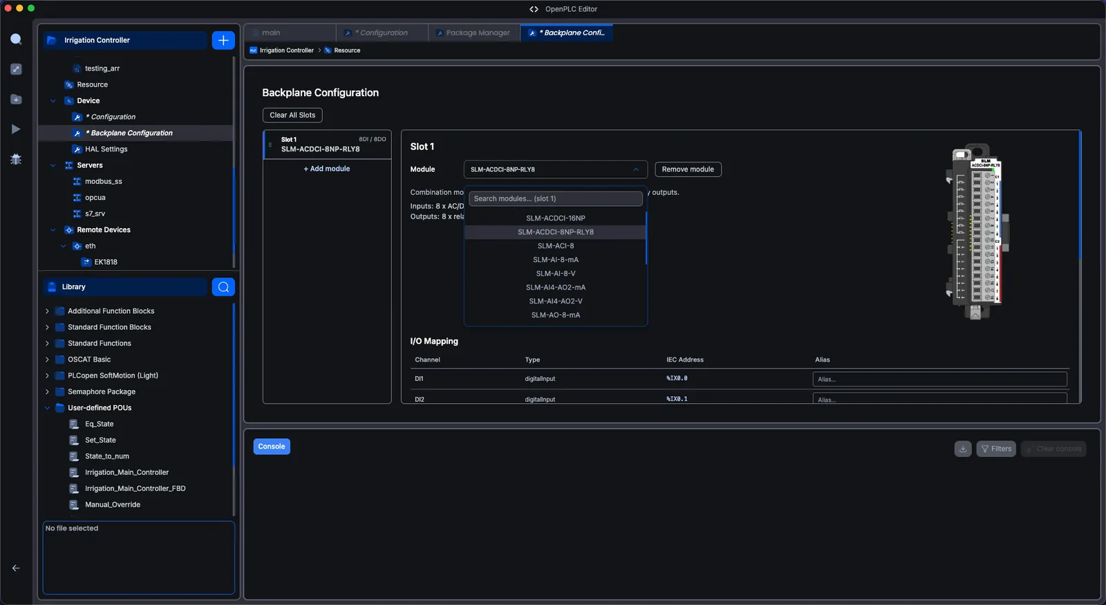This screenshot has height=605, width=1106.
Task: Click the Library search icon button
Action: point(223,287)
